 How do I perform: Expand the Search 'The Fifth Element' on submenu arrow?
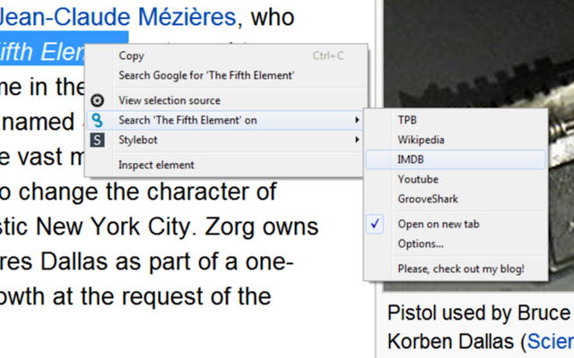(x=357, y=120)
